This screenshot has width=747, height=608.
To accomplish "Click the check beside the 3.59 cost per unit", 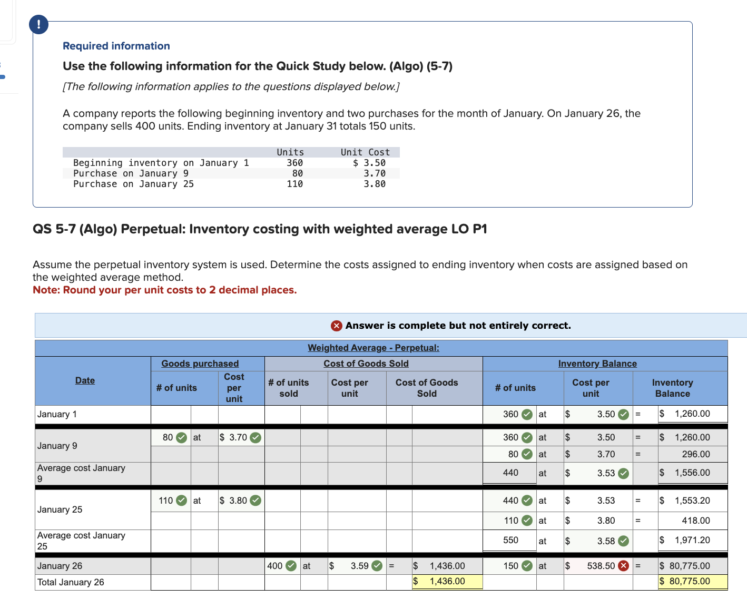I will point(377,566).
